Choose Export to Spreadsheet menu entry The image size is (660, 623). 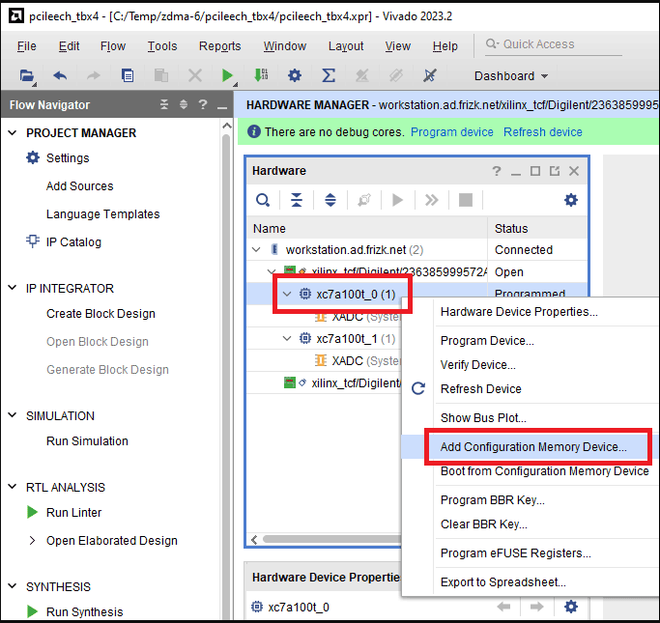(x=503, y=582)
